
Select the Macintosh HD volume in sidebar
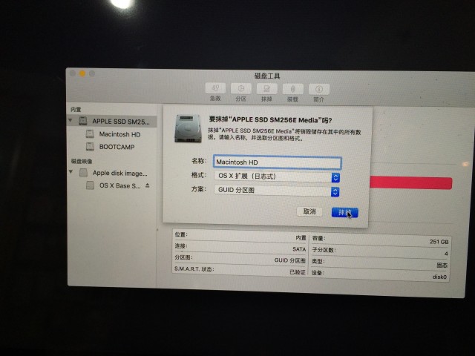pos(119,134)
